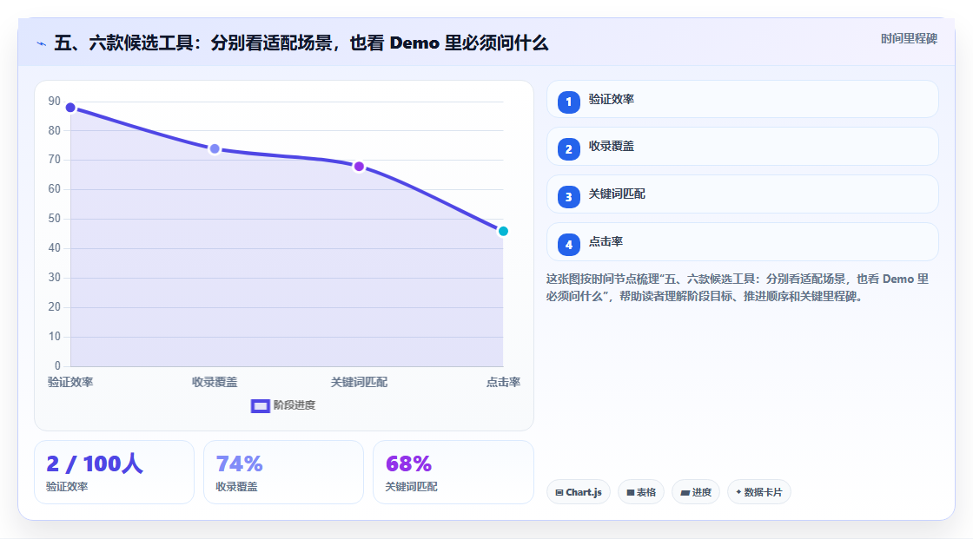973x539 pixels.
Task: Toggle the 阶段进度 legend swatch
Action: tap(260, 405)
